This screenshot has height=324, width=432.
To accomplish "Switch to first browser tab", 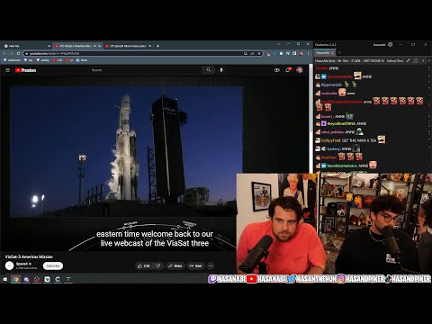I will (26, 46).
